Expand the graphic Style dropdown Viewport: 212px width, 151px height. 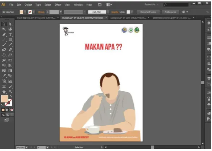(x=132, y=12)
